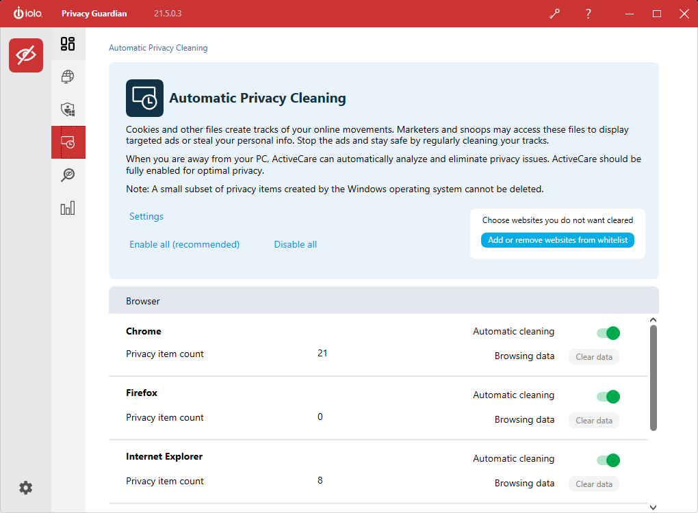Click the red Privacy Guardian eye icon
The width and height of the screenshot is (698, 513).
pyautogui.click(x=26, y=55)
